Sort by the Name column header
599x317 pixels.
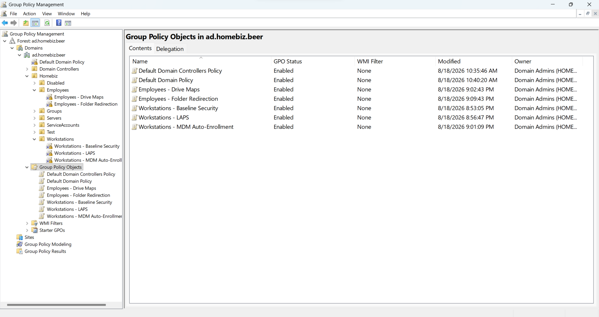(200, 61)
